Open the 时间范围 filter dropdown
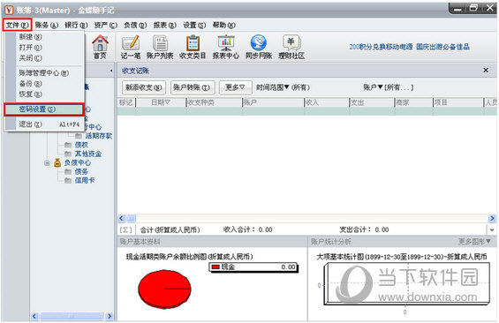 click(x=283, y=87)
